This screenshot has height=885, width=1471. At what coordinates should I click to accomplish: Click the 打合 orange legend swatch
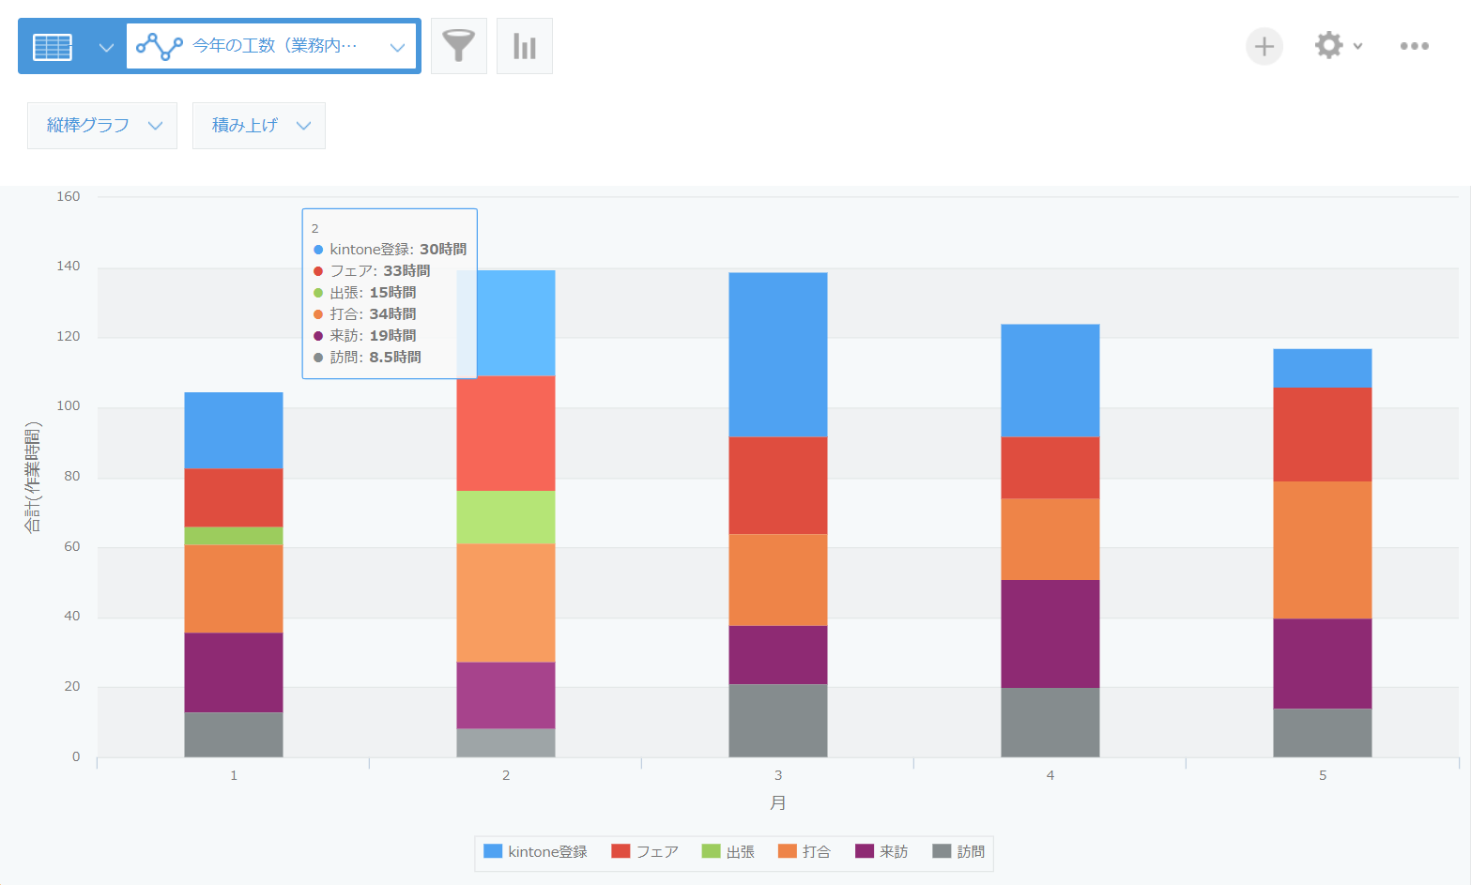787,851
